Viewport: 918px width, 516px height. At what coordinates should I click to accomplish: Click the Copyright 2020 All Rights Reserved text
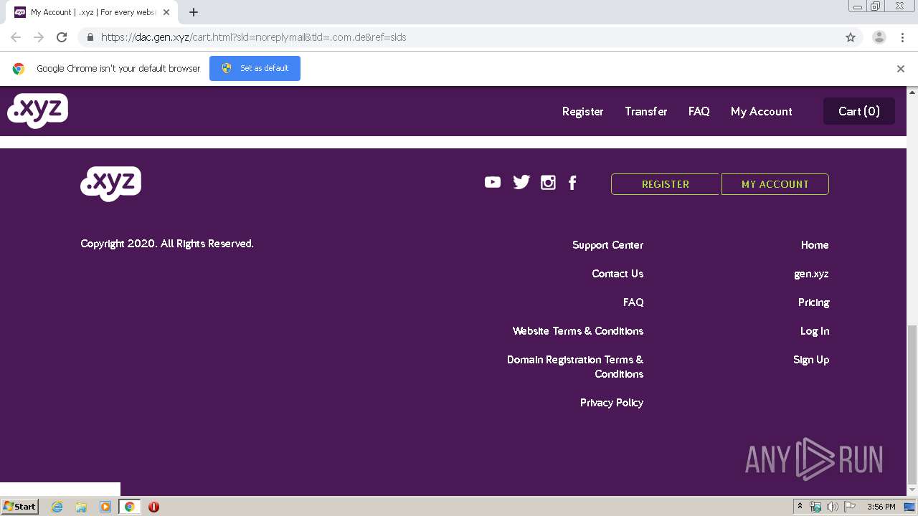(167, 244)
